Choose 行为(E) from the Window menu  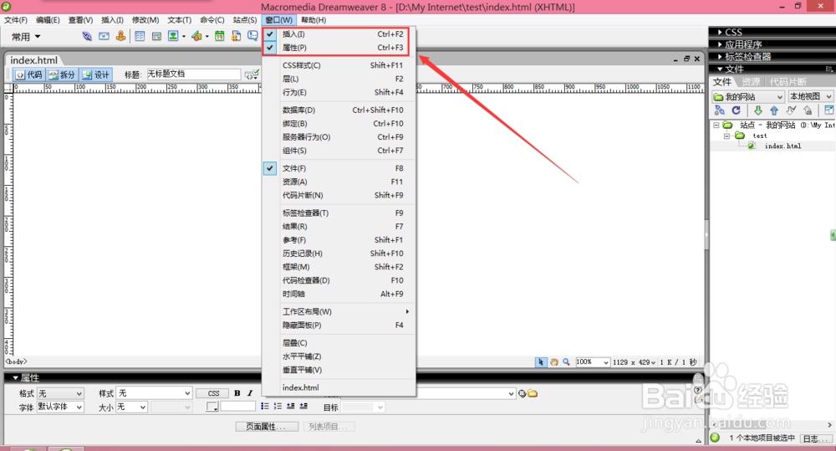coord(339,92)
